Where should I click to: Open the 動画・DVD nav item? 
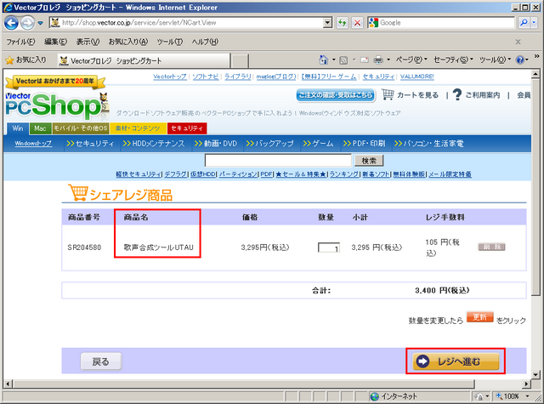[x=216, y=144]
